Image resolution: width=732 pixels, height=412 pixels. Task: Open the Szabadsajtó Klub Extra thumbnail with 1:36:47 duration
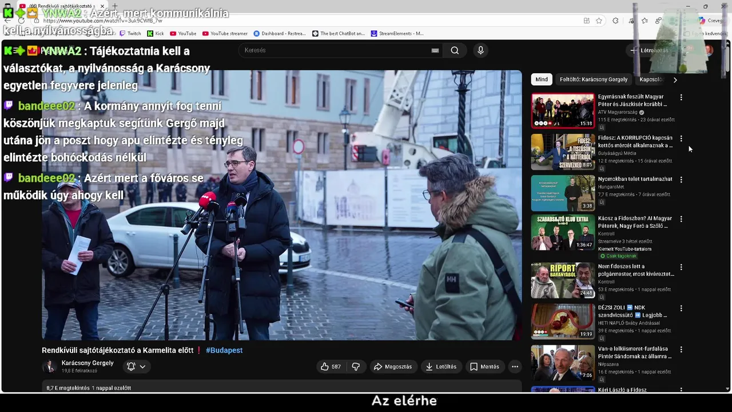563,232
